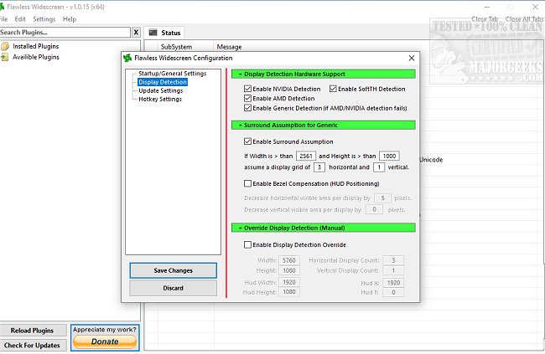545x354 pixels.
Task: Click the Hud X field
Action: pyautogui.click(x=393, y=283)
